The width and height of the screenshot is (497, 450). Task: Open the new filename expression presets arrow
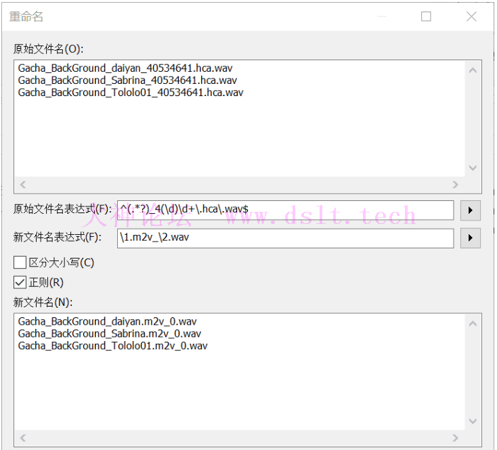[x=470, y=238]
